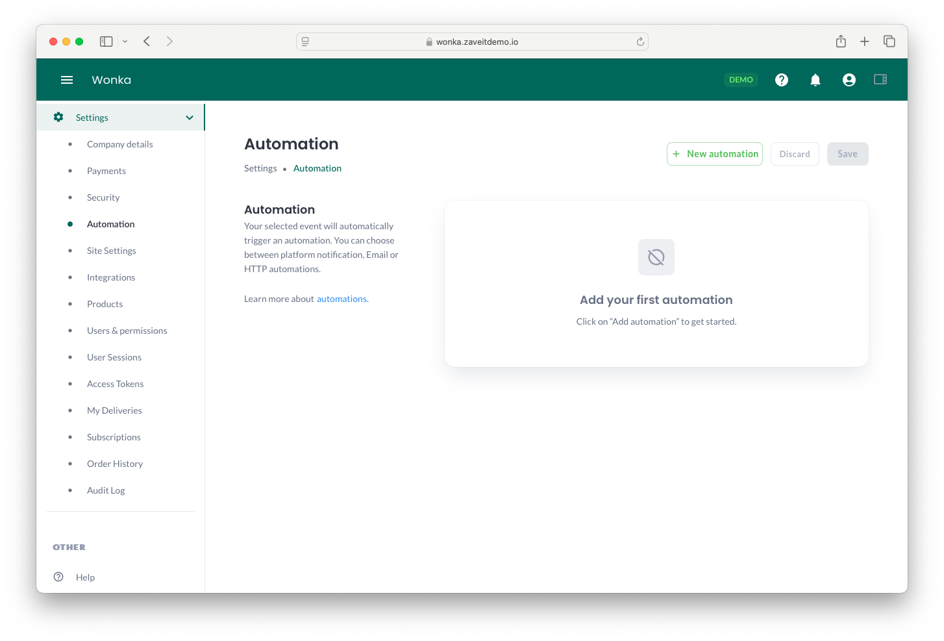Image resolution: width=944 pixels, height=641 pixels.
Task: Click the Discard button
Action: pyautogui.click(x=795, y=154)
